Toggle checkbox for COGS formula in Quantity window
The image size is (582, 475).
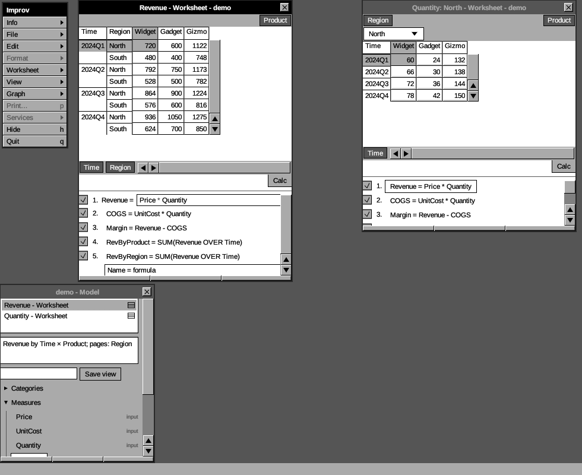[x=368, y=200]
